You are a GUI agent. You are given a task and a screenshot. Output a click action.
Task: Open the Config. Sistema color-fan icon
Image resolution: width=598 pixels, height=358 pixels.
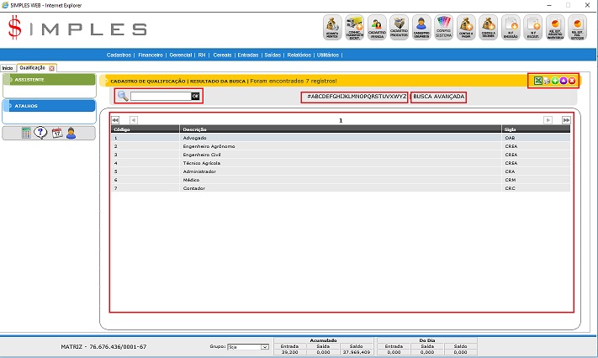point(444,29)
